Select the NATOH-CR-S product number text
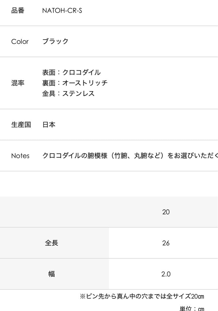Screen dimensions: 218x311 [62, 11]
